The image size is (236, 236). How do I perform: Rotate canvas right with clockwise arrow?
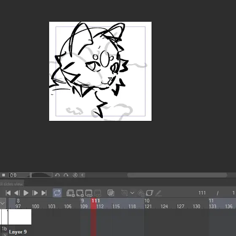pos(66,175)
